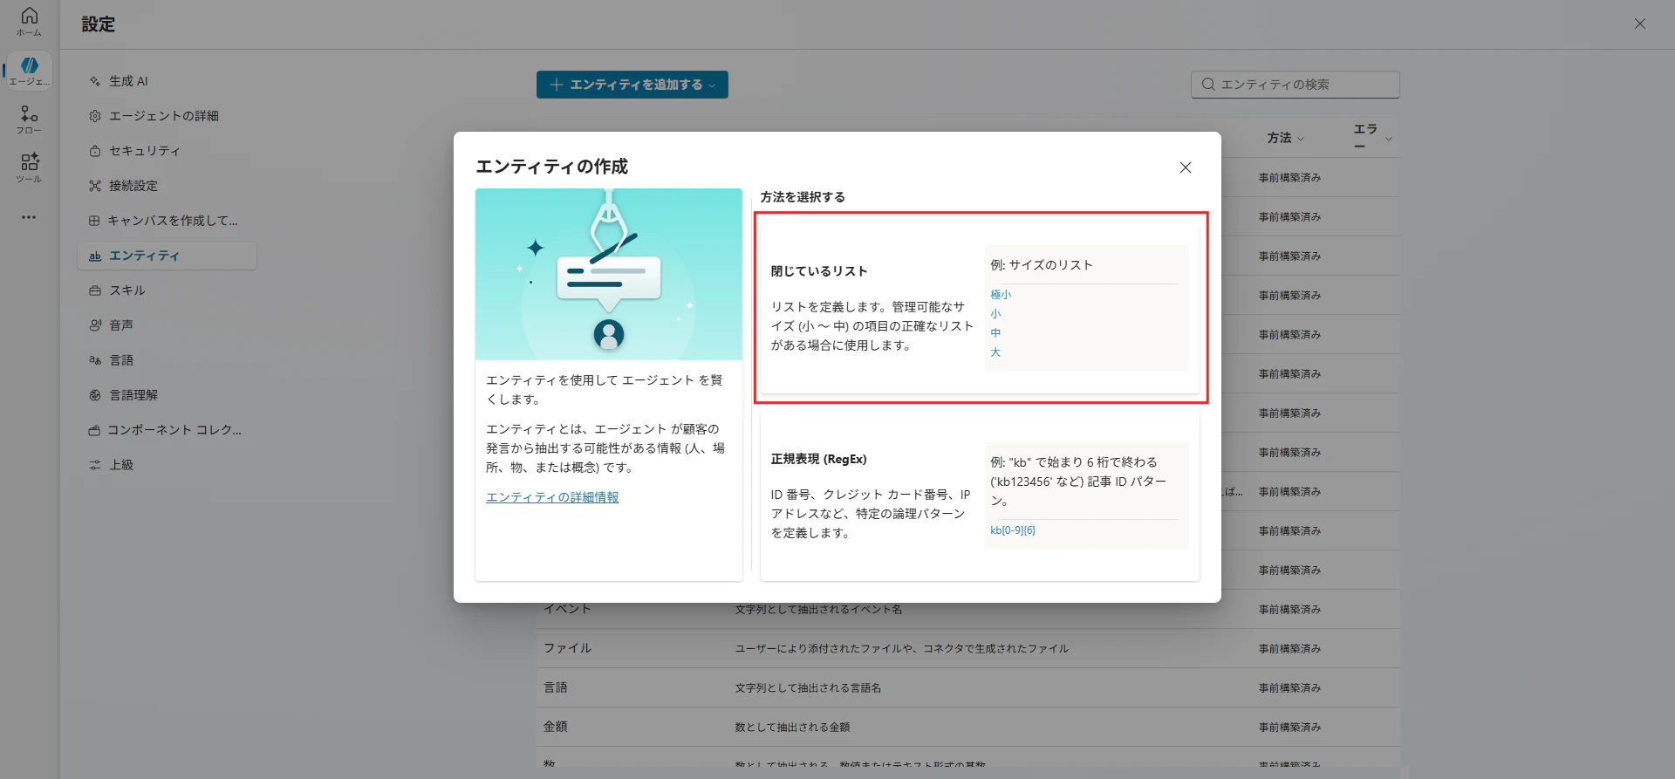Click the 極小 example item
1675x779 pixels.
(1001, 295)
